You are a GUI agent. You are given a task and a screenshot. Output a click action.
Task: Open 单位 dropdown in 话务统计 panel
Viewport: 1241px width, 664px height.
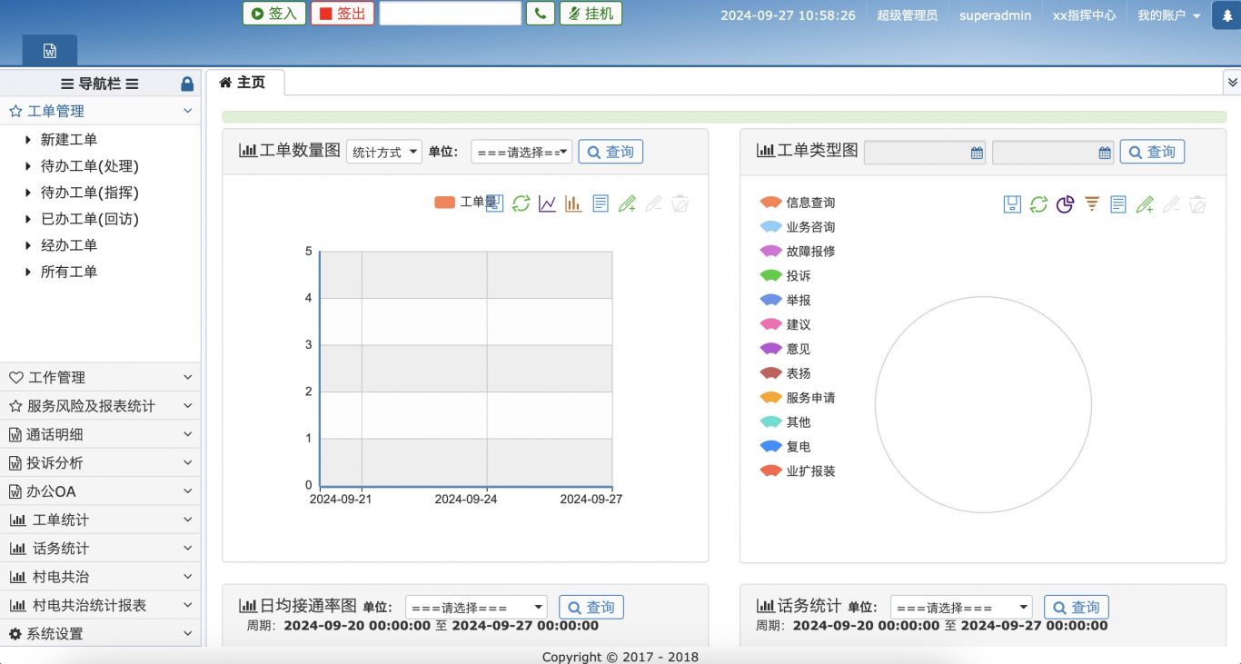click(x=961, y=607)
